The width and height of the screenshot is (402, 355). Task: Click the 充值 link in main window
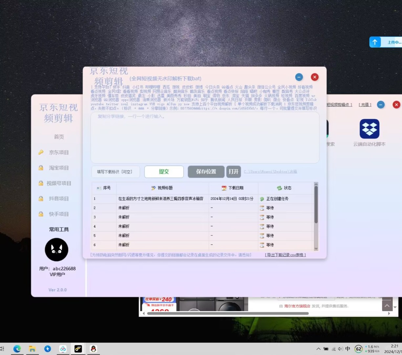click(x=365, y=105)
